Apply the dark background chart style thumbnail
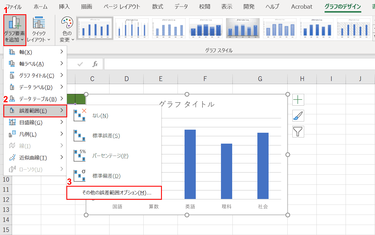The width and height of the screenshot is (375, 235). click(243, 28)
